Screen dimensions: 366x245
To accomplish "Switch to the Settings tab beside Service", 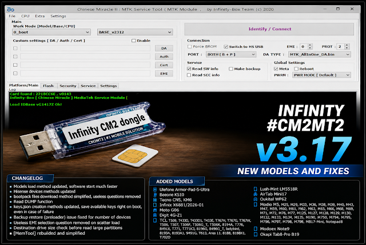I will [x=109, y=86].
